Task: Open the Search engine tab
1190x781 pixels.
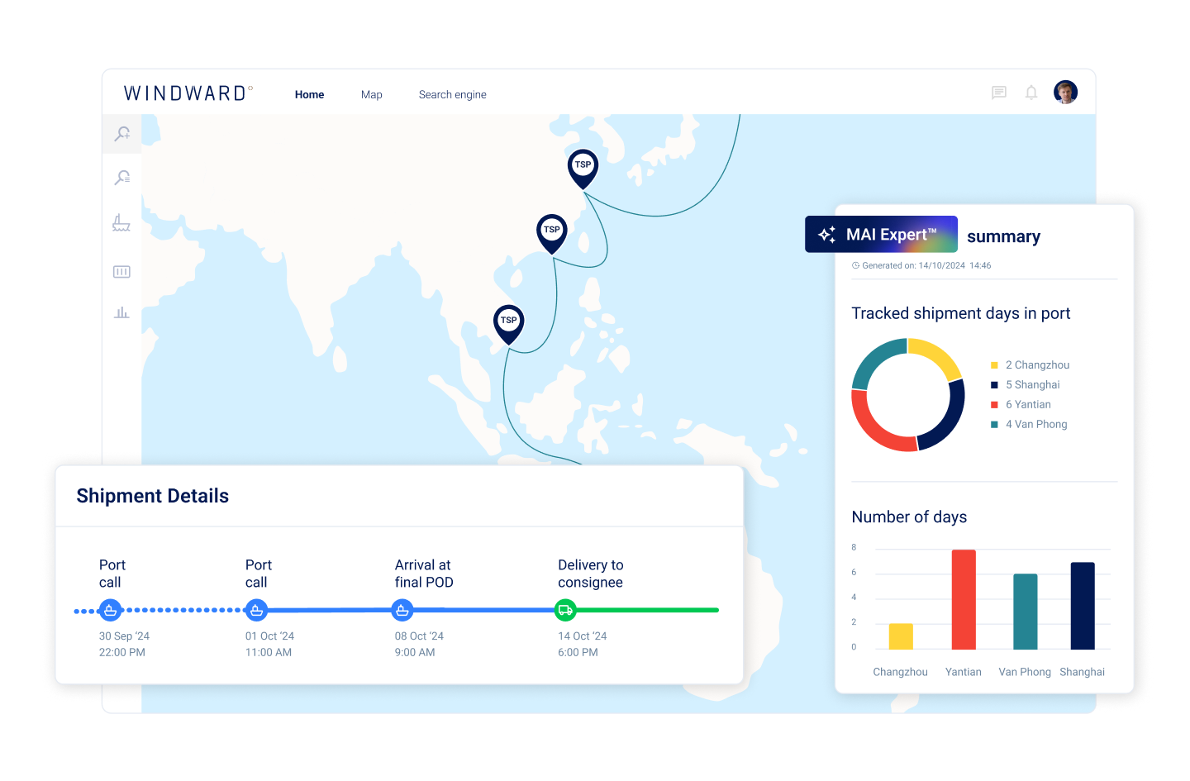Action: click(452, 95)
